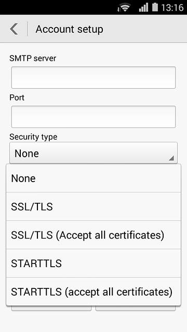This screenshot has height=332, width=187.
Task: Select STARTTLS (accept all certificates)
Action: [94, 292]
